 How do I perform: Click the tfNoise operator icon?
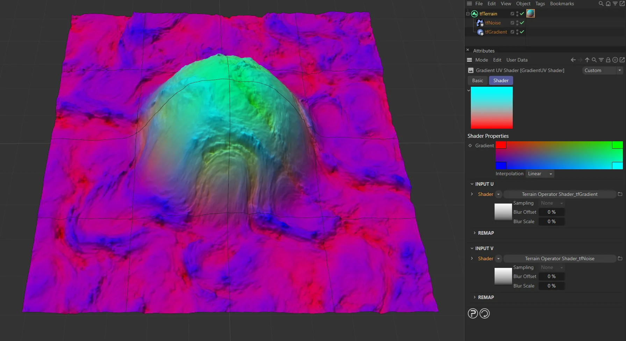click(480, 23)
